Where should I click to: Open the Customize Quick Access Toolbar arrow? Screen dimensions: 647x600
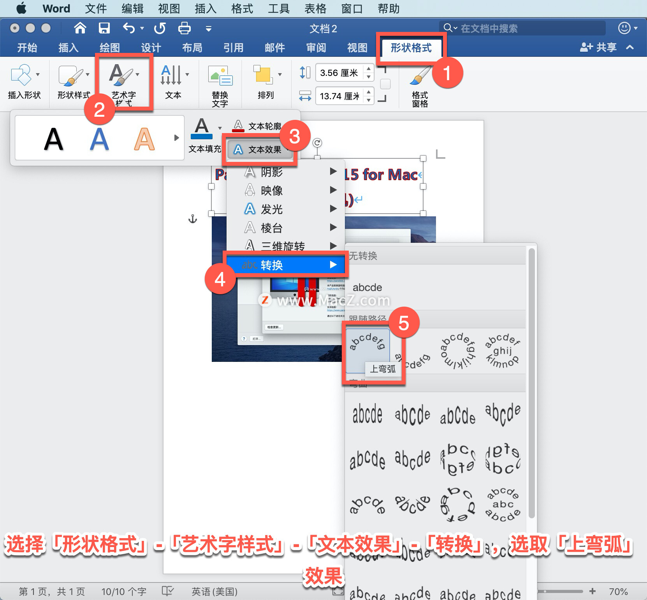[209, 28]
